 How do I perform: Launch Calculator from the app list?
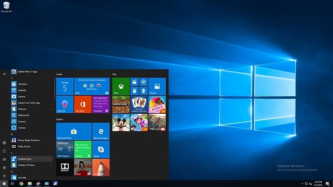click(32, 84)
